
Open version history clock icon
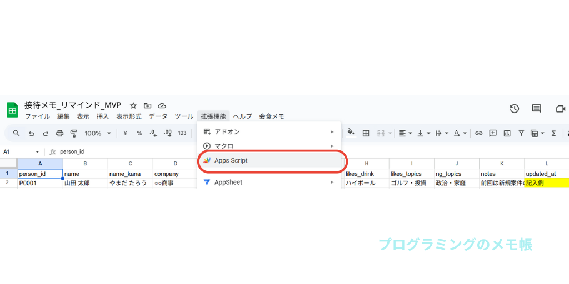pos(515,109)
